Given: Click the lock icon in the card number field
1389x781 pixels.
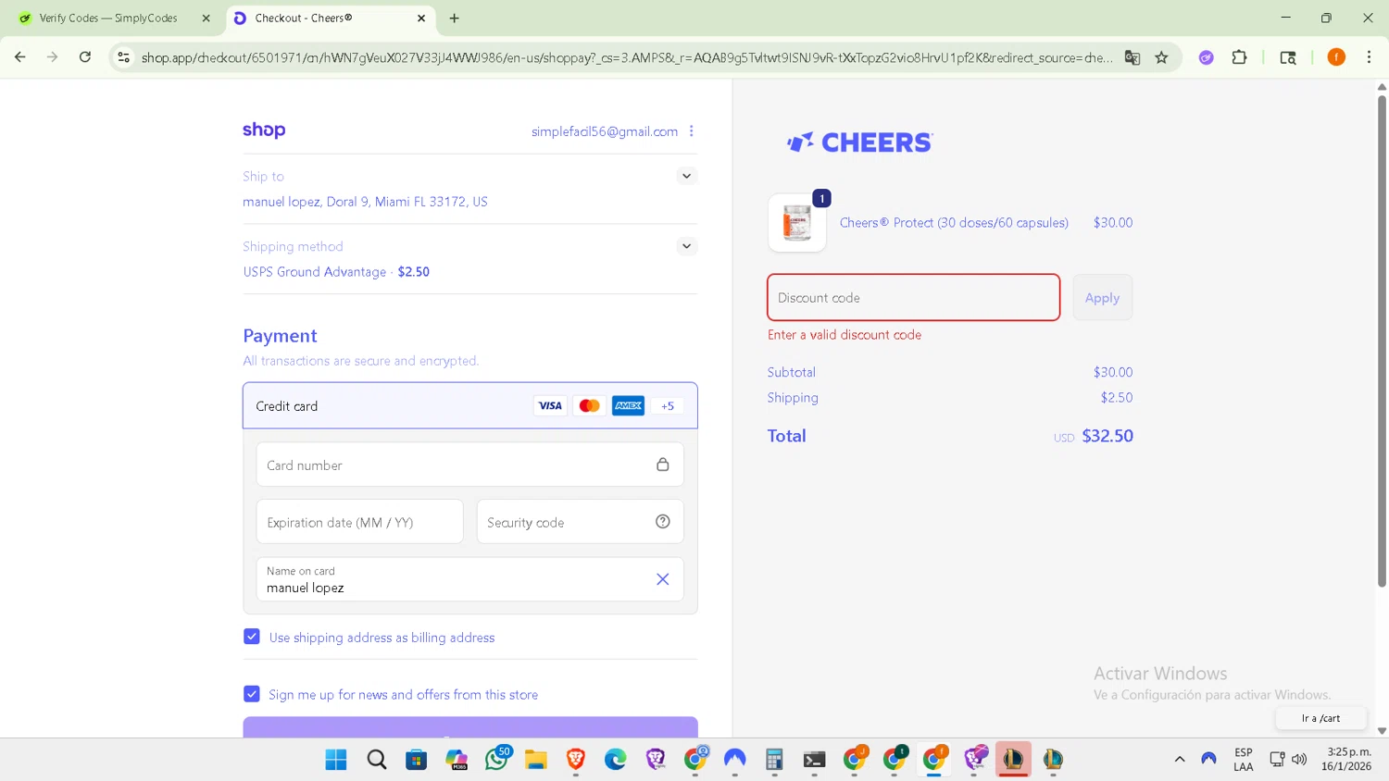Looking at the screenshot, I should click(663, 465).
